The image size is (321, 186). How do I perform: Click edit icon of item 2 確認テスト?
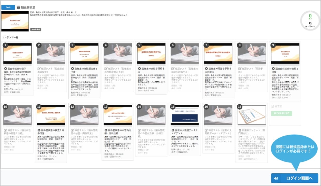click(39, 69)
